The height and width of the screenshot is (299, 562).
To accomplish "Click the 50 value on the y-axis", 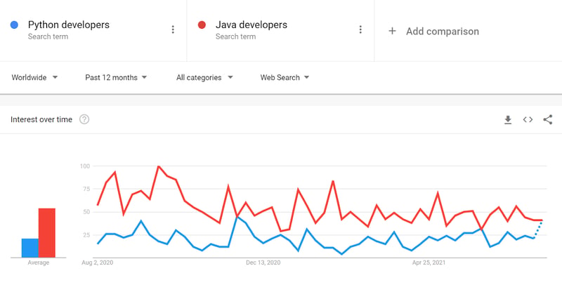I will point(86,212).
